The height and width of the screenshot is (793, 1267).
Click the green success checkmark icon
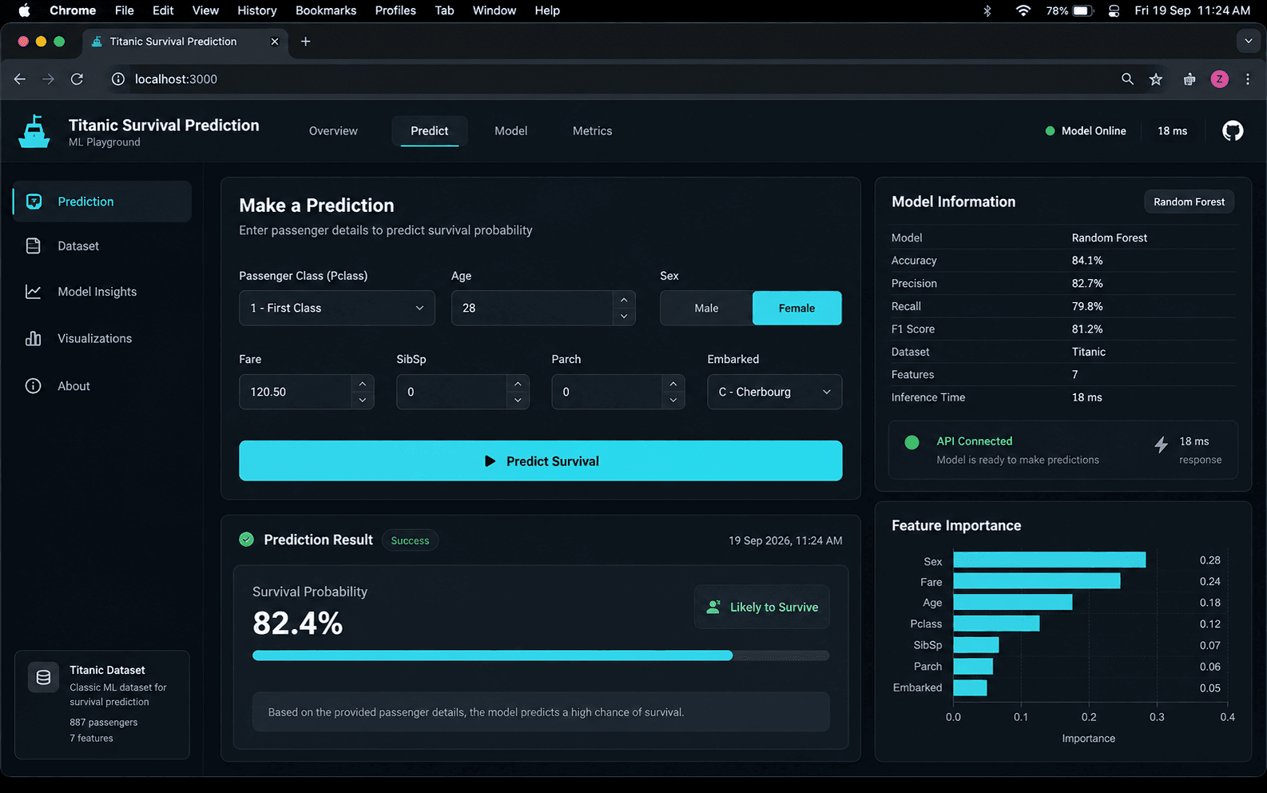[x=246, y=540]
